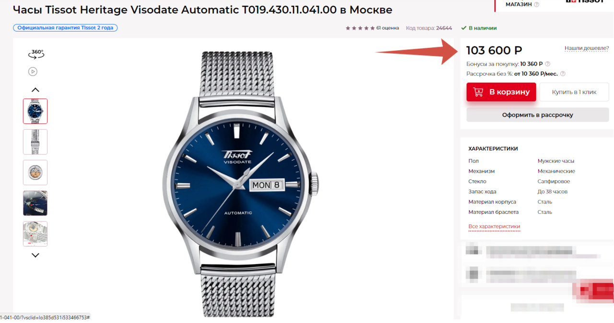The image size is (614, 323).
Task: Click the Официальная гарантия Tissot 2 года badge
Action: (x=65, y=28)
